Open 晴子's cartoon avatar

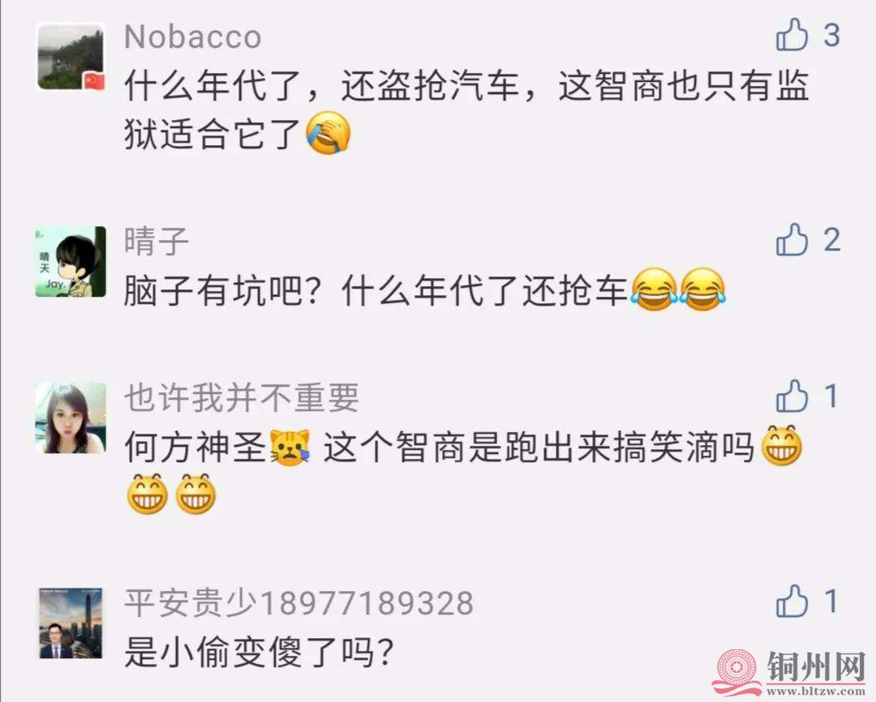71,261
